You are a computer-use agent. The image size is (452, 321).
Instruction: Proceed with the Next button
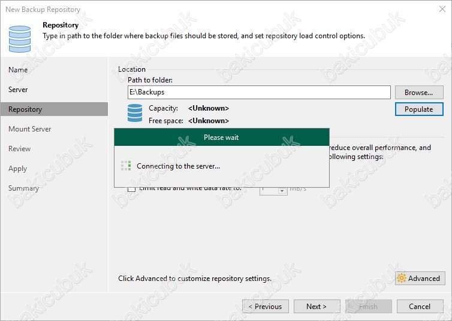pos(317,307)
